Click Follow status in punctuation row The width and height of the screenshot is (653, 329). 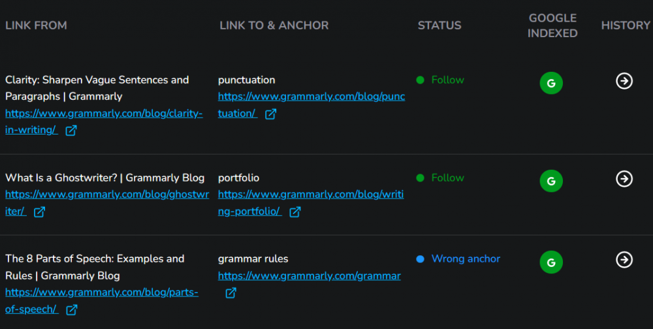pyautogui.click(x=448, y=80)
